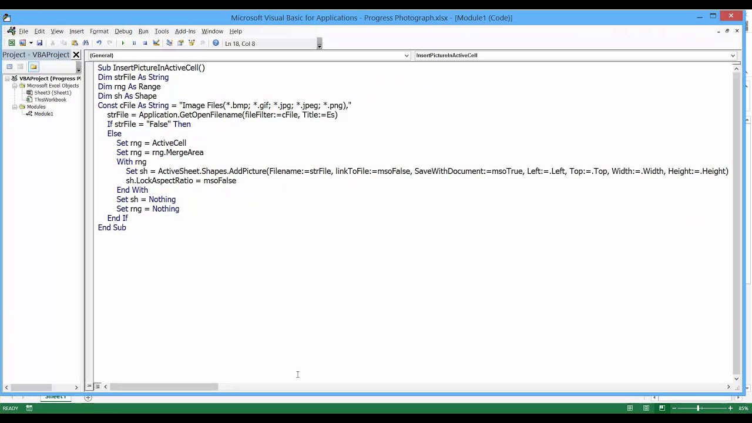
Task: Open the Edit menu
Action: click(39, 31)
